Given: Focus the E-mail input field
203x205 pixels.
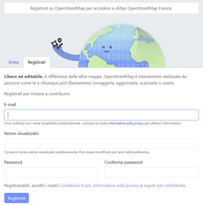Looking at the screenshot, I should (101, 115).
